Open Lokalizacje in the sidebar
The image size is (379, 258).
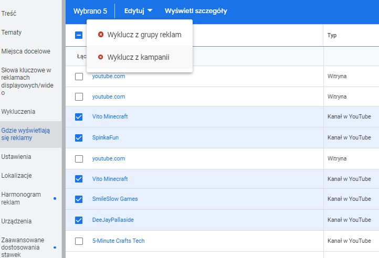click(x=16, y=176)
